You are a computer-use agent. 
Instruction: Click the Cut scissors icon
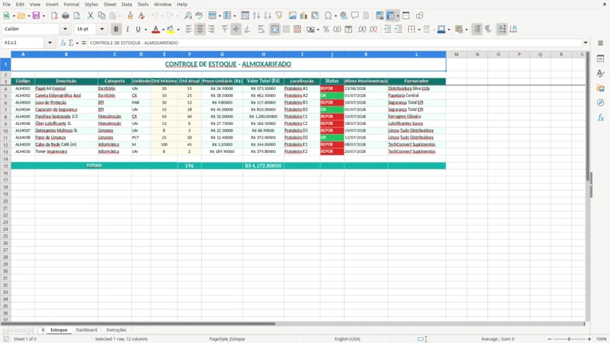(x=91, y=15)
